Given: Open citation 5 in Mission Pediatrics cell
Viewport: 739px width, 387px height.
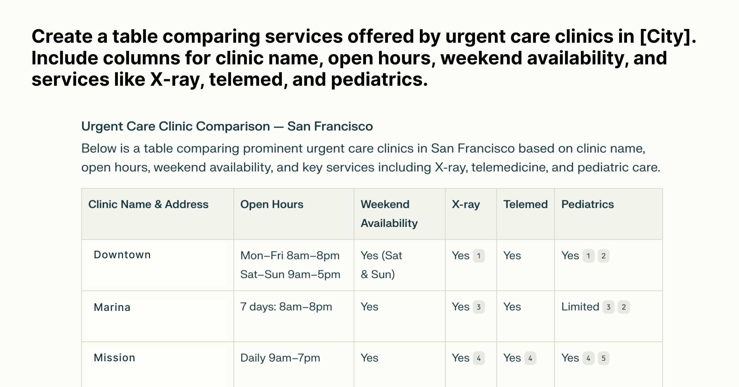Looking at the screenshot, I should tap(604, 358).
